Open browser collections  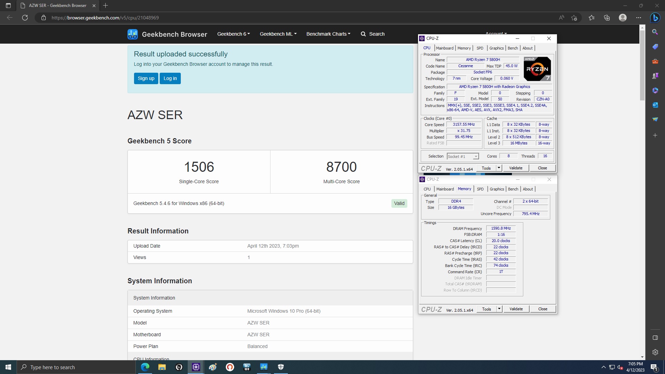coord(607,18)
